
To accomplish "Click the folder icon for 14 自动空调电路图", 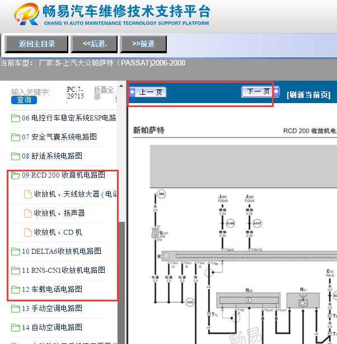I will [x=16, y=328].
